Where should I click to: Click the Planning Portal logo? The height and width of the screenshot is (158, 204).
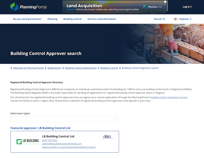[28, 7]
